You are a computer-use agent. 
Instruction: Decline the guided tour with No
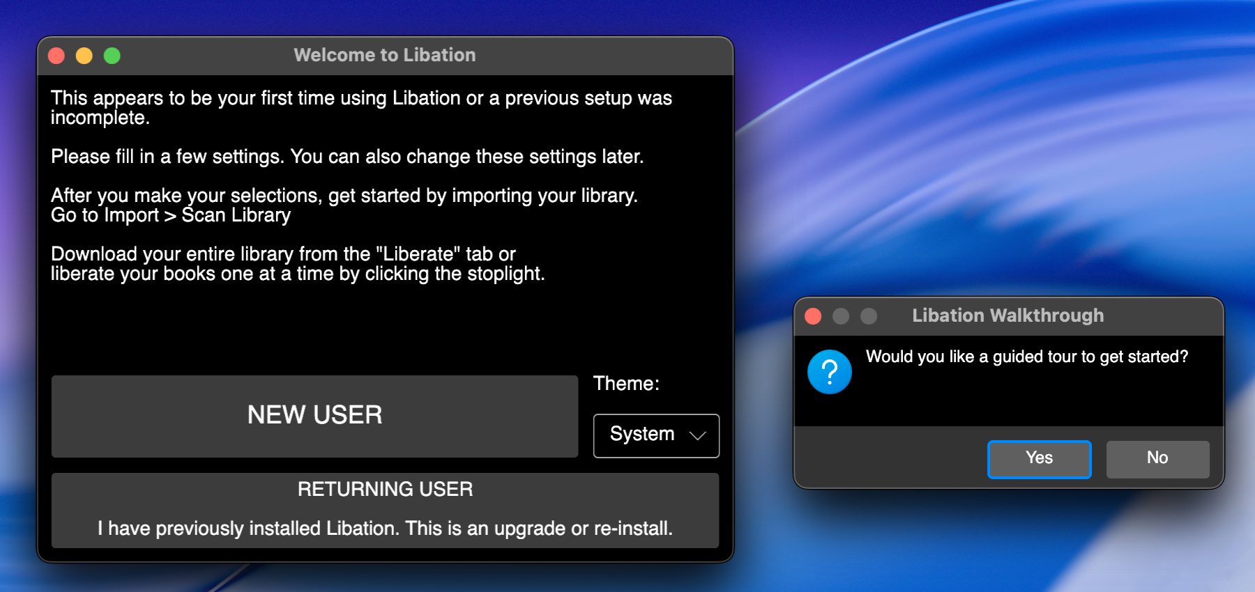point(1157,459)
